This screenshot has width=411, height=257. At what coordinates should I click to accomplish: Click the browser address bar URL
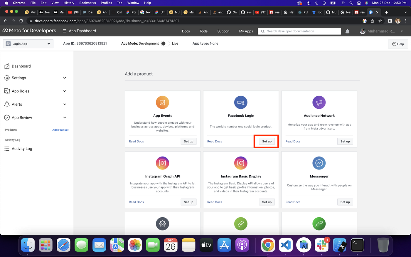click(107, 21)
